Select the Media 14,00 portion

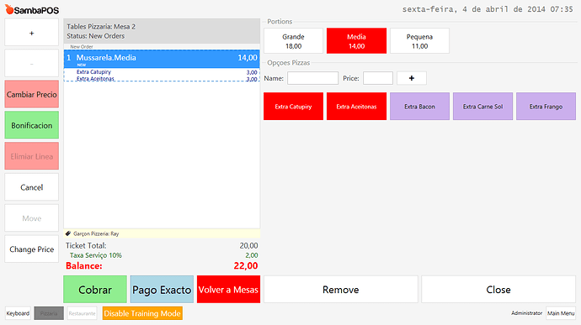click(x=356, y=41)
